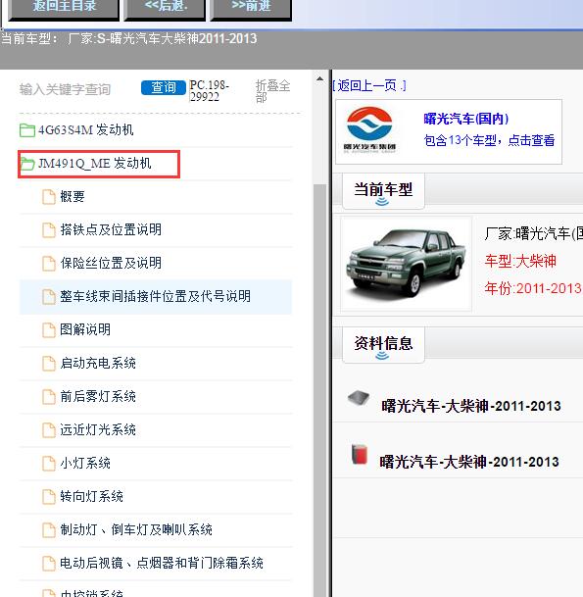583x597 pixels.
Task: Click the PC.198-29922 text
Action: click(x=210, y=90)
